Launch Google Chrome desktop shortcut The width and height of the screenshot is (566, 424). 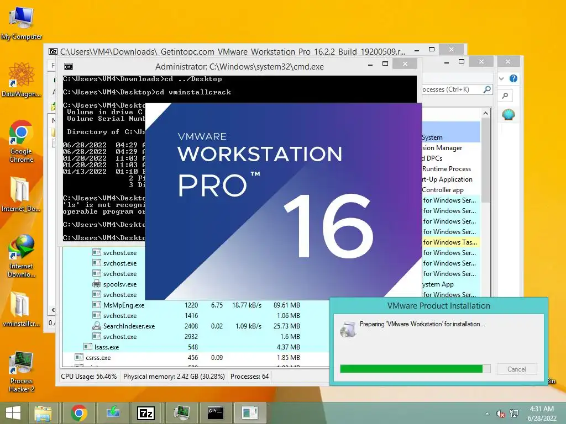22,141
